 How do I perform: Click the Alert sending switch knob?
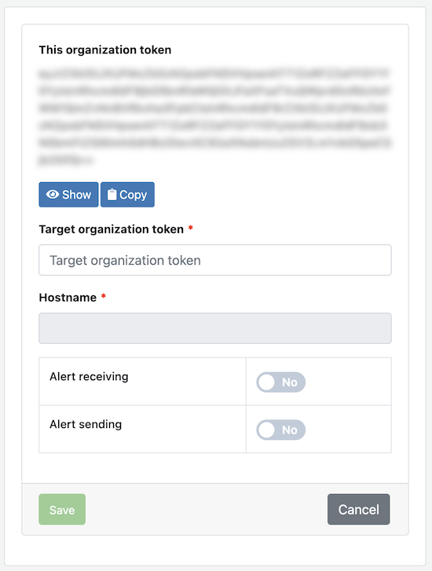click(266, 430)
